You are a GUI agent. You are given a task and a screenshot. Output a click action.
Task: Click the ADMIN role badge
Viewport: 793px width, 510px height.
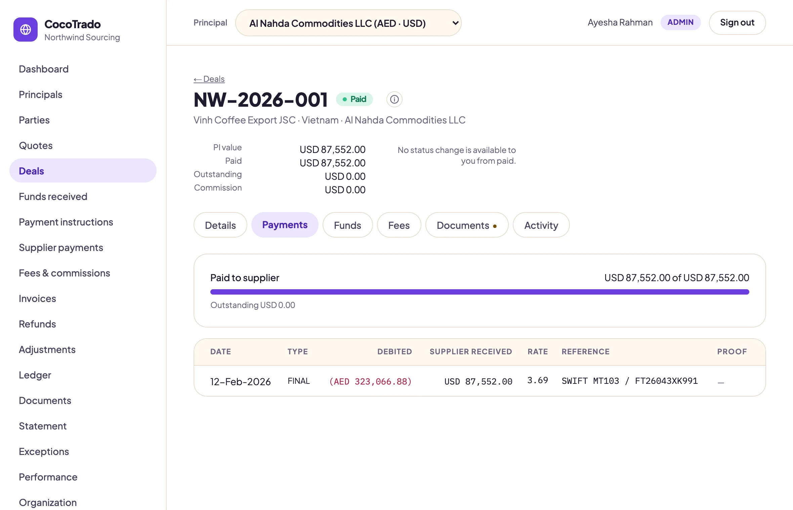tap(680, 22)
